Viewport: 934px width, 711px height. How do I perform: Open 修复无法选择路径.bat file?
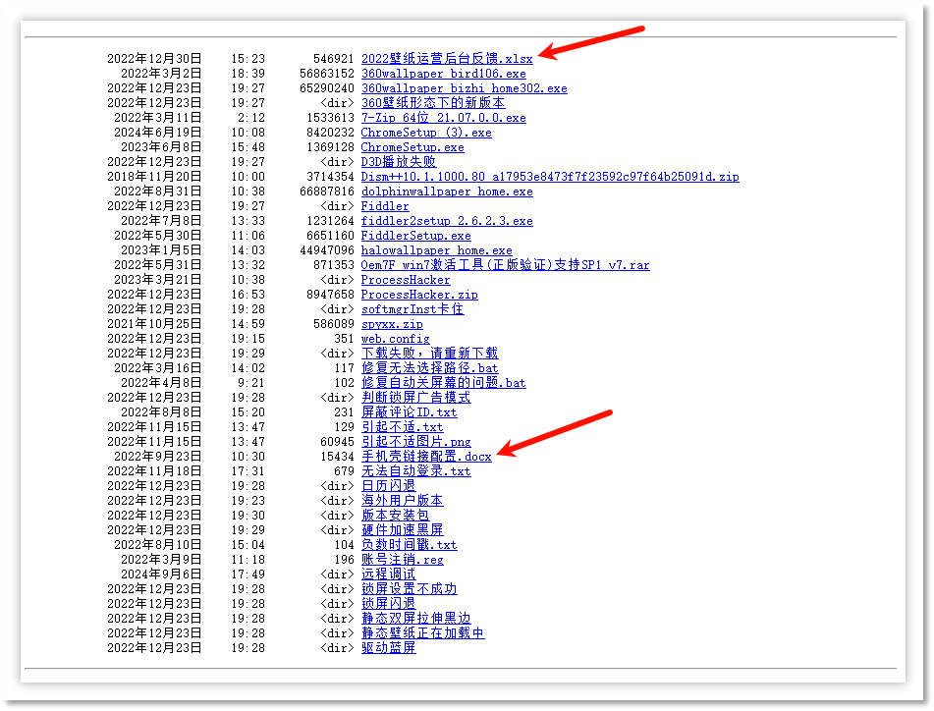coord(429,368)
